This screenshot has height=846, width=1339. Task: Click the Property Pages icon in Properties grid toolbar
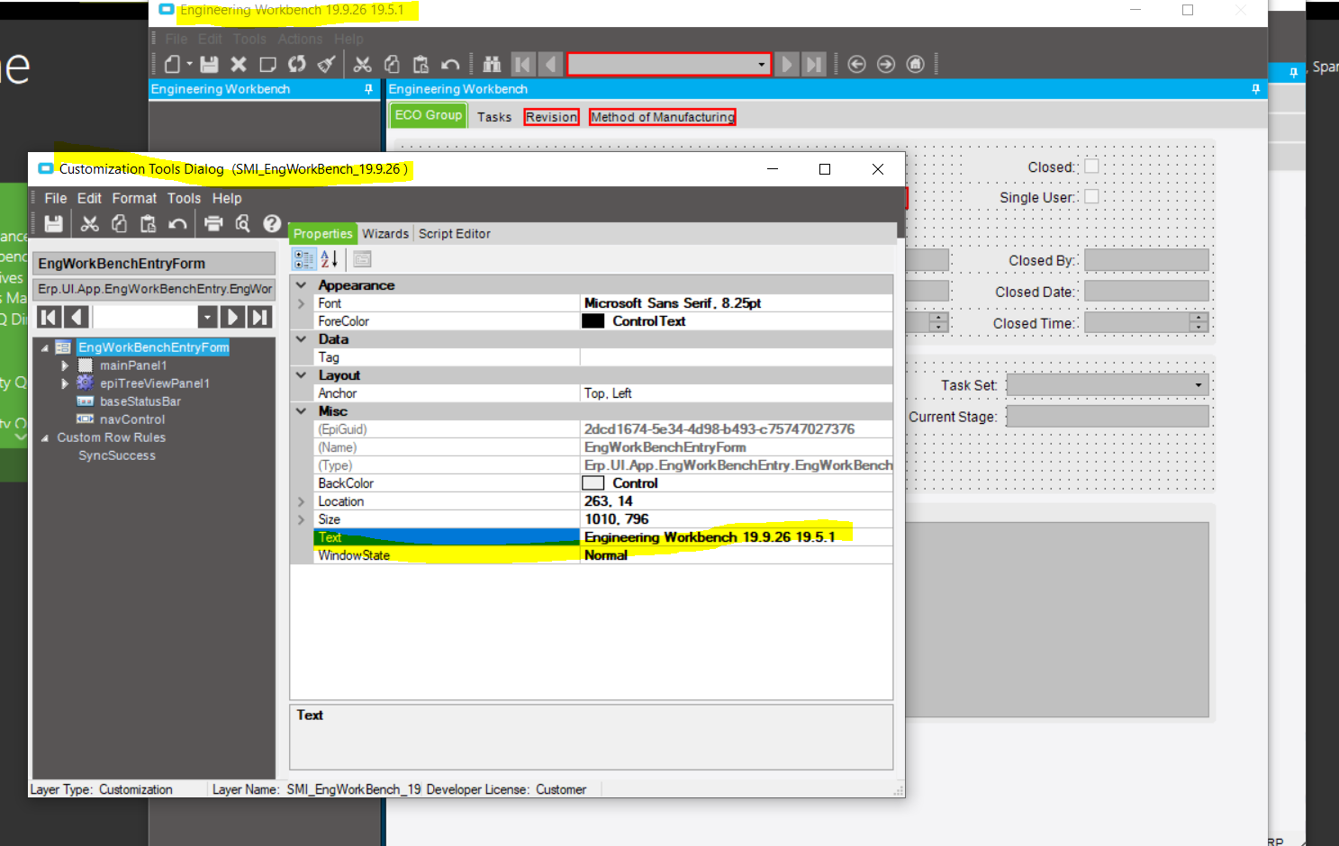[x=362, y=259]
